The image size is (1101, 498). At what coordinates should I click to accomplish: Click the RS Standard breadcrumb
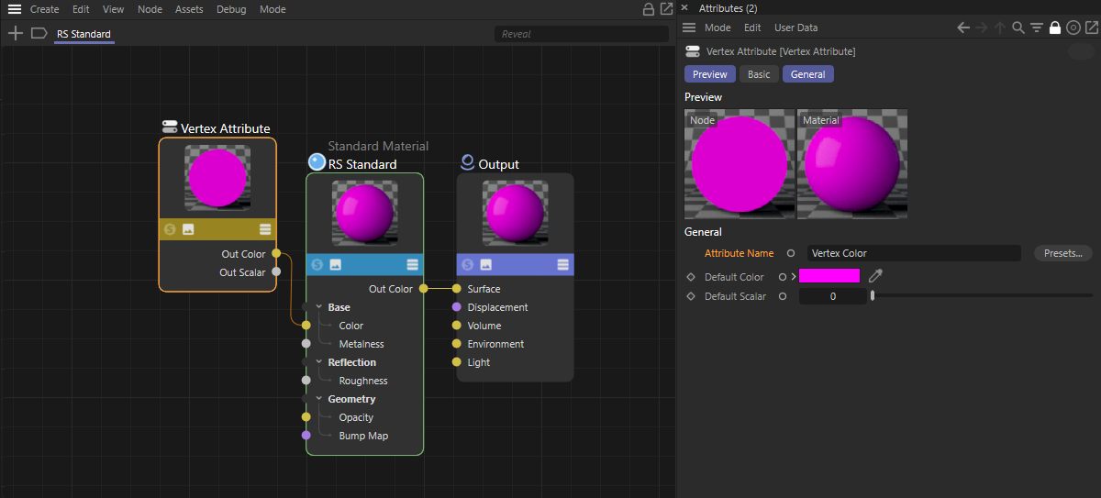83,34
